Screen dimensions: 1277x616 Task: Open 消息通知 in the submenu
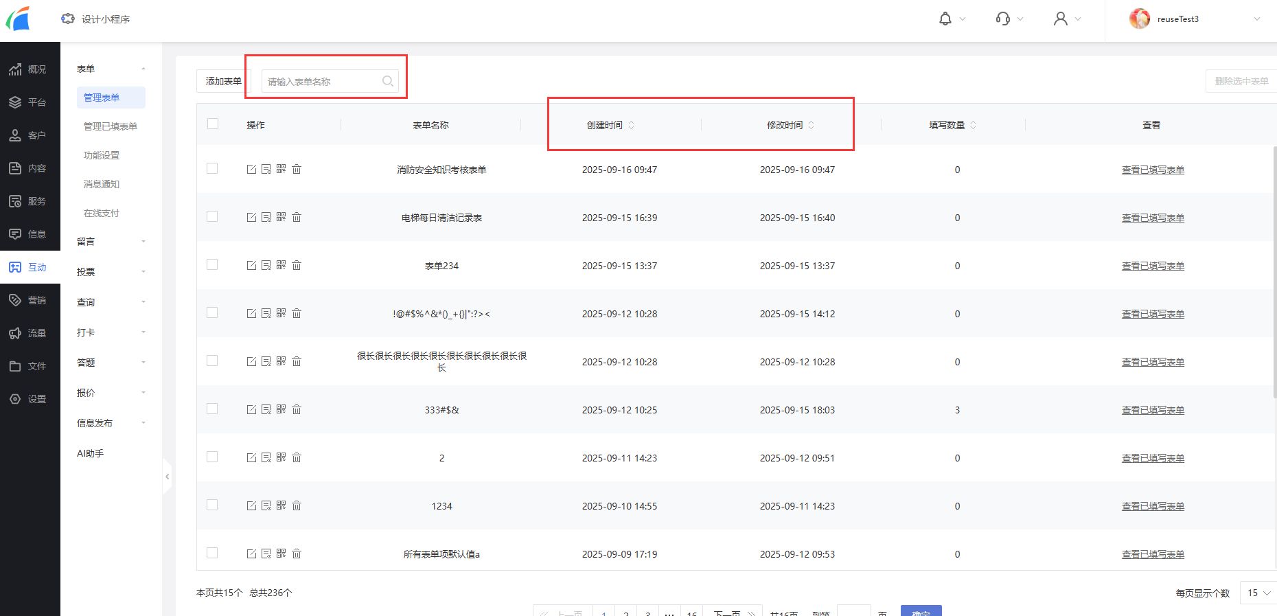[x=102, y=184]
